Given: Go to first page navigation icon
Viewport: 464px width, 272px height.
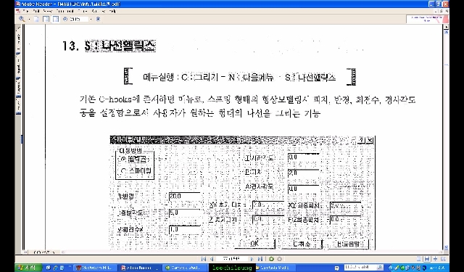Looking at the screenshot, I should [204, 259].
